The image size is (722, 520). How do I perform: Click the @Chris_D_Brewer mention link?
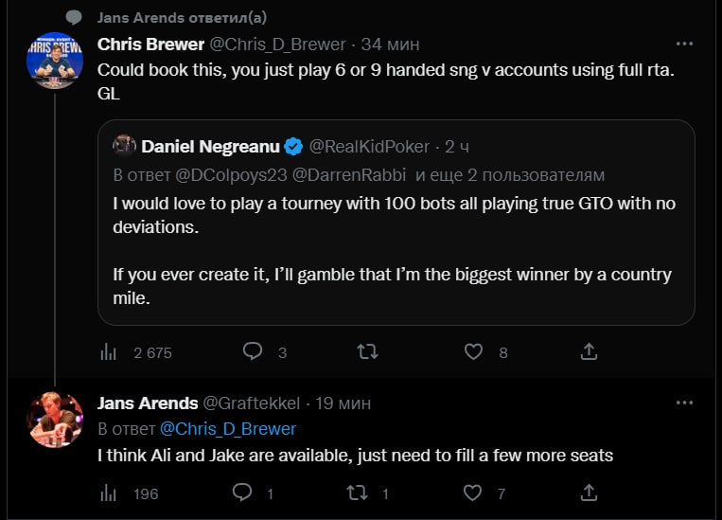point(227,429)
